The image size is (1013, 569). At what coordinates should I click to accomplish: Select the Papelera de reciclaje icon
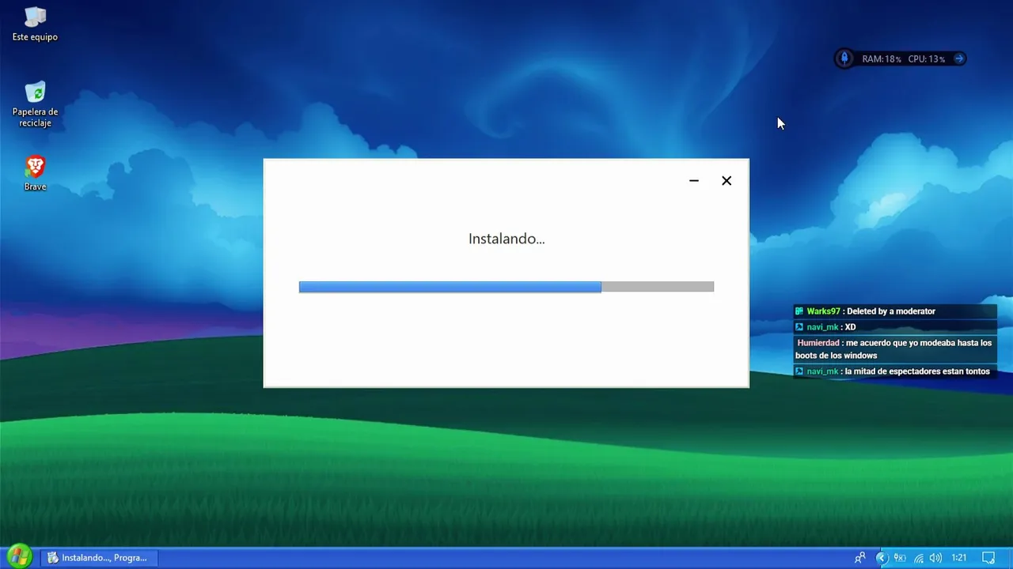click(x=35, y=104)
